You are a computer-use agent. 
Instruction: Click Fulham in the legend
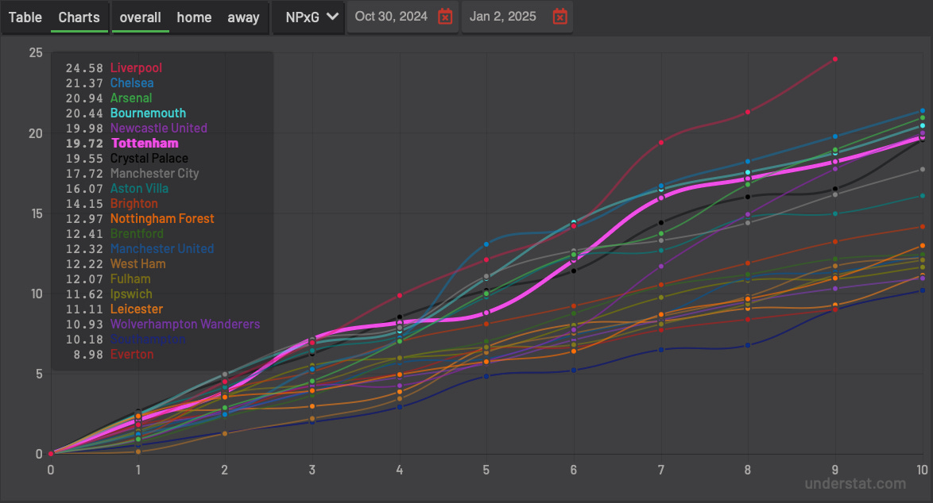tap(130, 279)
